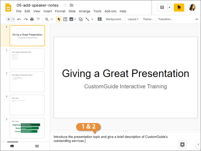201x151 pixels.
Task: Star the 05-add-speaker-notes presentation
Action: coord(65,5)
